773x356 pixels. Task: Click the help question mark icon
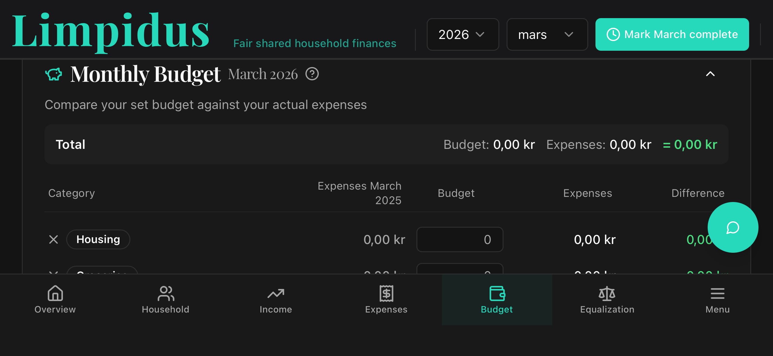click(x=312, y=74)
